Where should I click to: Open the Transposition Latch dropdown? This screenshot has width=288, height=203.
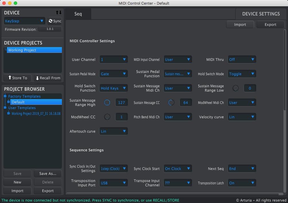tap(242, 183)
